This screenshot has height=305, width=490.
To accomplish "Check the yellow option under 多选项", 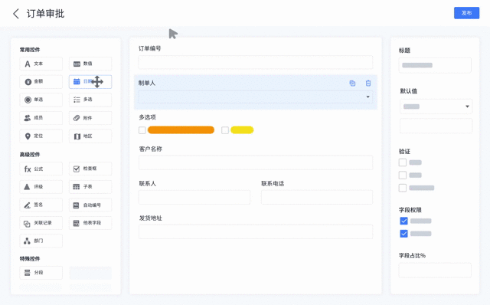I will [225, 130].
